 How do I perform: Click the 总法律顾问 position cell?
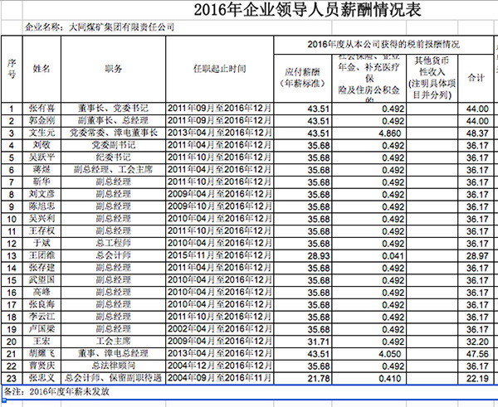pyautogui.click(x=113, y=366)
